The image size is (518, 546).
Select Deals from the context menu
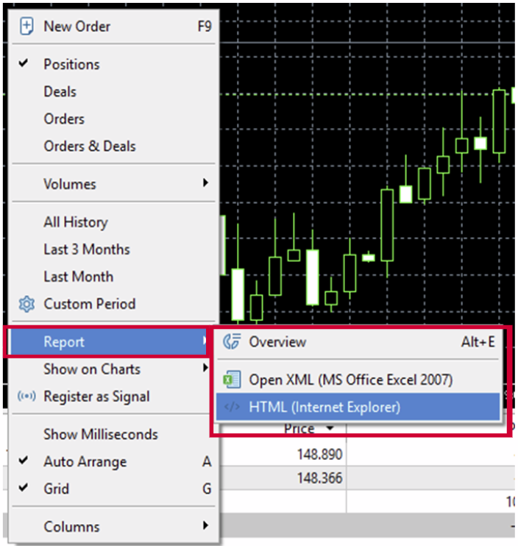click(60, 92)
